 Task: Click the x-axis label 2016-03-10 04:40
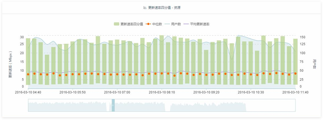[28, 92]
